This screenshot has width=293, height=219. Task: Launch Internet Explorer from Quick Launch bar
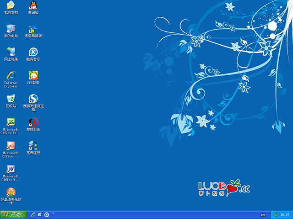[x=33, y=214]
